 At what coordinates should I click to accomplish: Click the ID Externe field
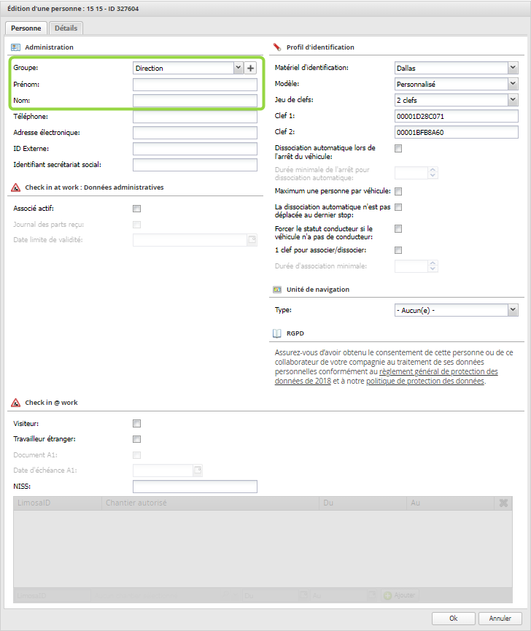pyautogui.click(x=195, y=149)
